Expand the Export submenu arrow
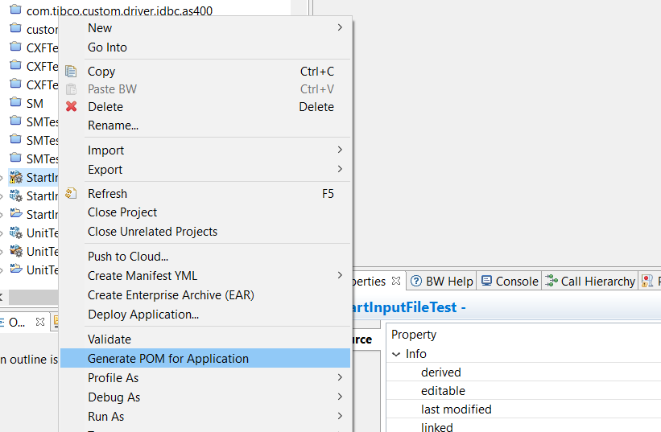661x432 pixels. coord(340,169)
